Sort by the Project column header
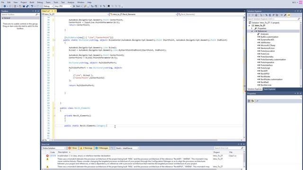The image size is (303, 170). (x=216, y=152)
